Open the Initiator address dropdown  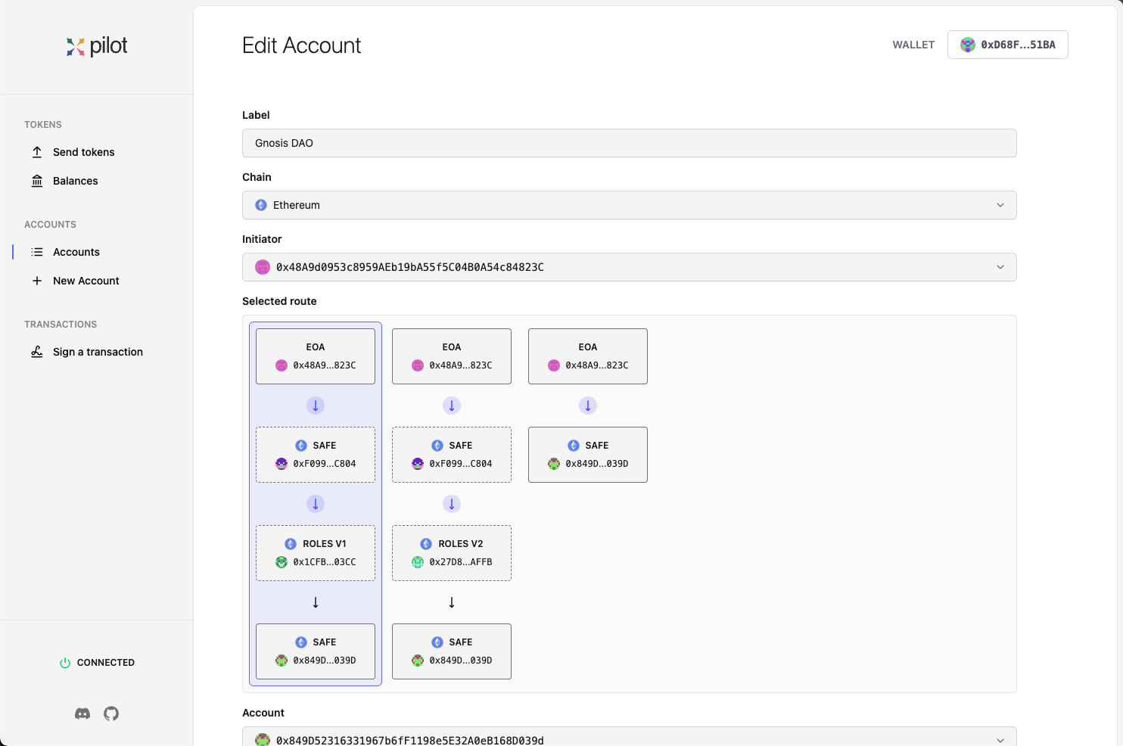pos(629,267)
